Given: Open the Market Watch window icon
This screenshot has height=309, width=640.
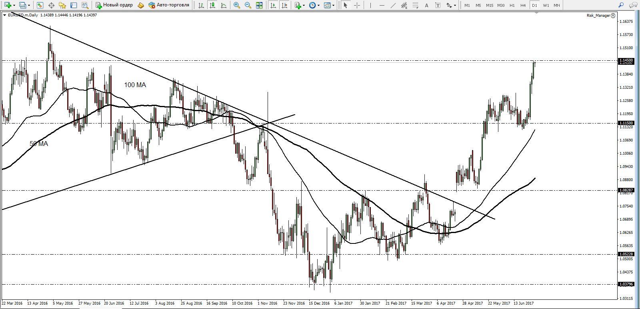Looking at the screenshot, I should [40, 5].
